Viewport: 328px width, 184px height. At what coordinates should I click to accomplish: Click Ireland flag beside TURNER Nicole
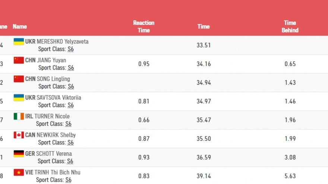click(x=19, y=116)
